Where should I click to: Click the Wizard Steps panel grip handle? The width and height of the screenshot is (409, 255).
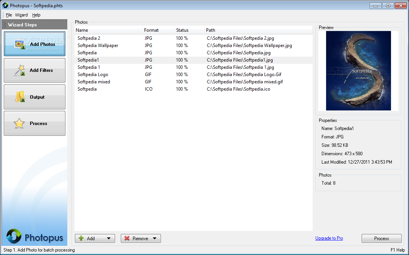[5, 25]
